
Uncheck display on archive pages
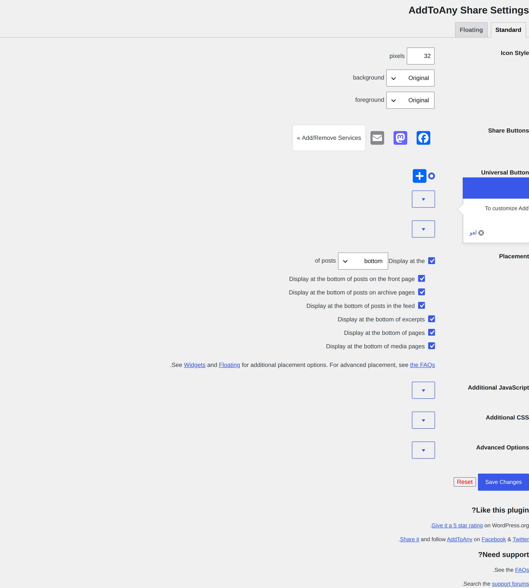[x=422, y=292]
